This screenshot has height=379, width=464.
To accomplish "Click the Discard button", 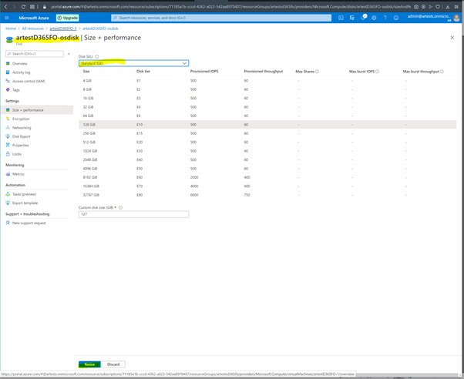I will click(113, 364).
